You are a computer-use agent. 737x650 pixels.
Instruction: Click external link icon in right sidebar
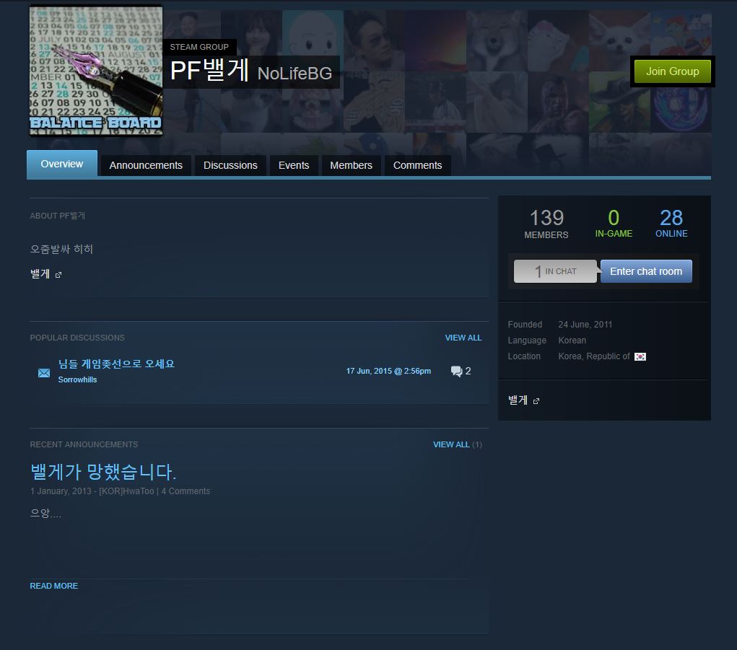pyautogui.click(x=536, y=401)
